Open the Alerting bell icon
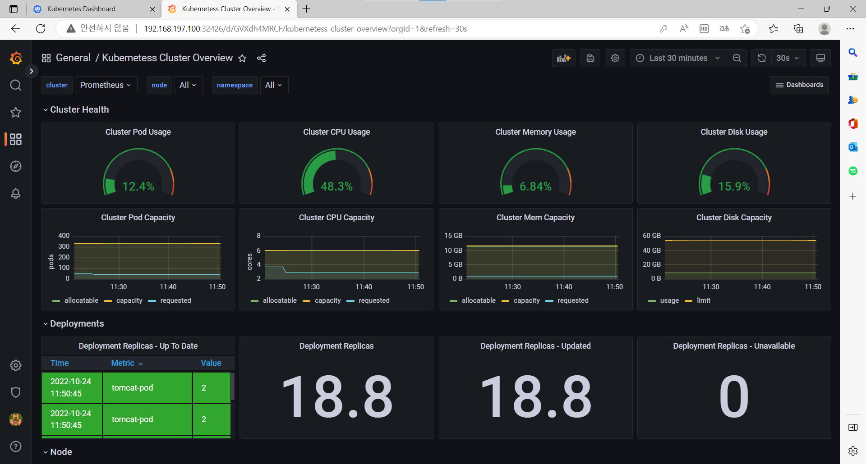This screenshot has height=464, width=866. pyautogui.click(x=16, y=193)
